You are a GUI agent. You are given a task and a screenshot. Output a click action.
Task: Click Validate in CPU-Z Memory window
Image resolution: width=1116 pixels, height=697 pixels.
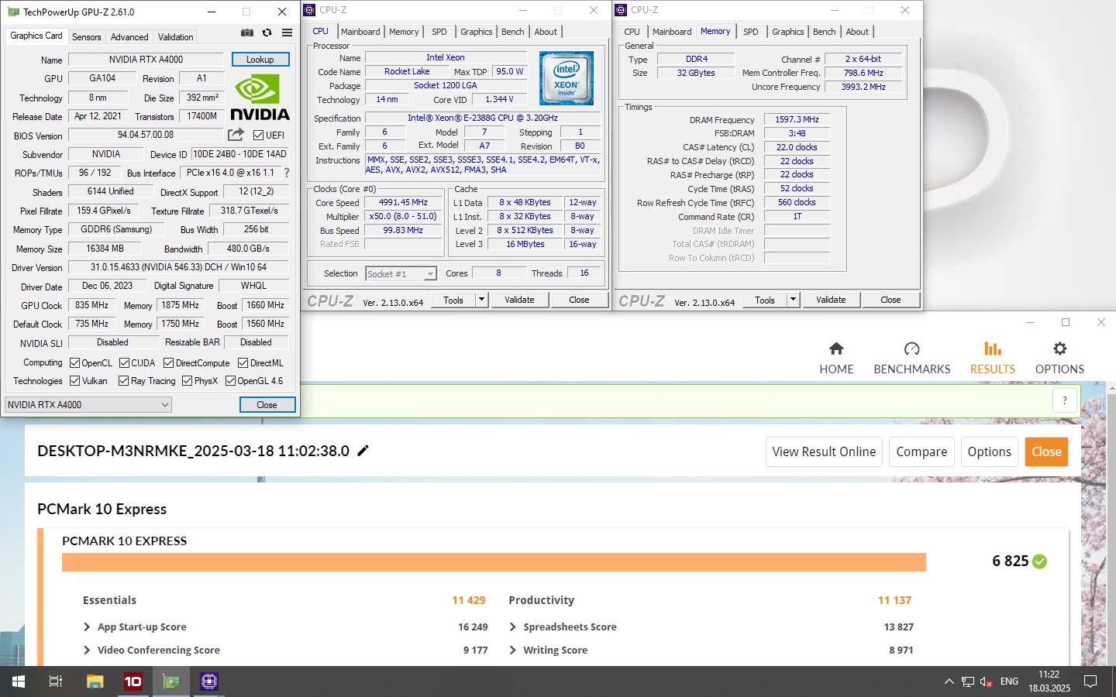[x=831, y=300]
